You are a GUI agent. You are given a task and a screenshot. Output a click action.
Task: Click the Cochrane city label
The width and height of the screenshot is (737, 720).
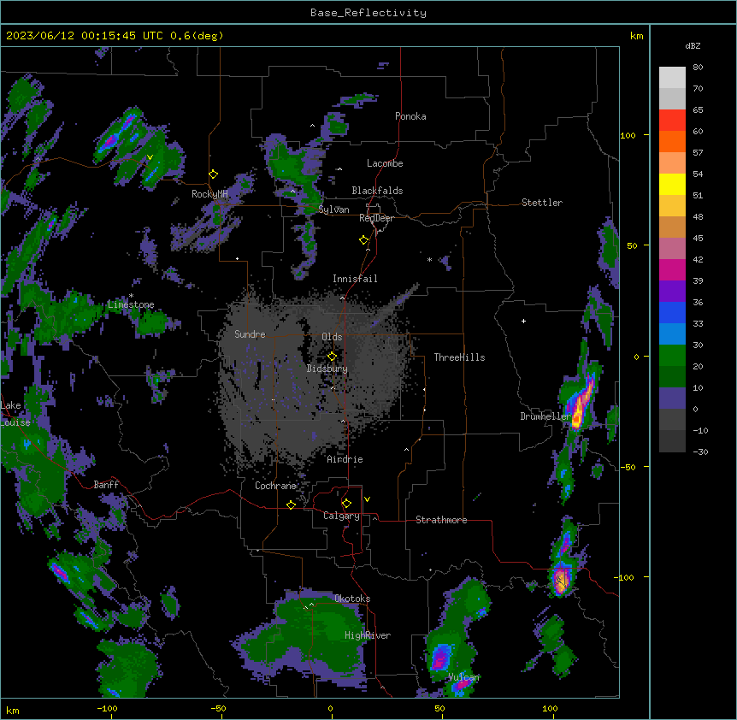tap(276, 486)
